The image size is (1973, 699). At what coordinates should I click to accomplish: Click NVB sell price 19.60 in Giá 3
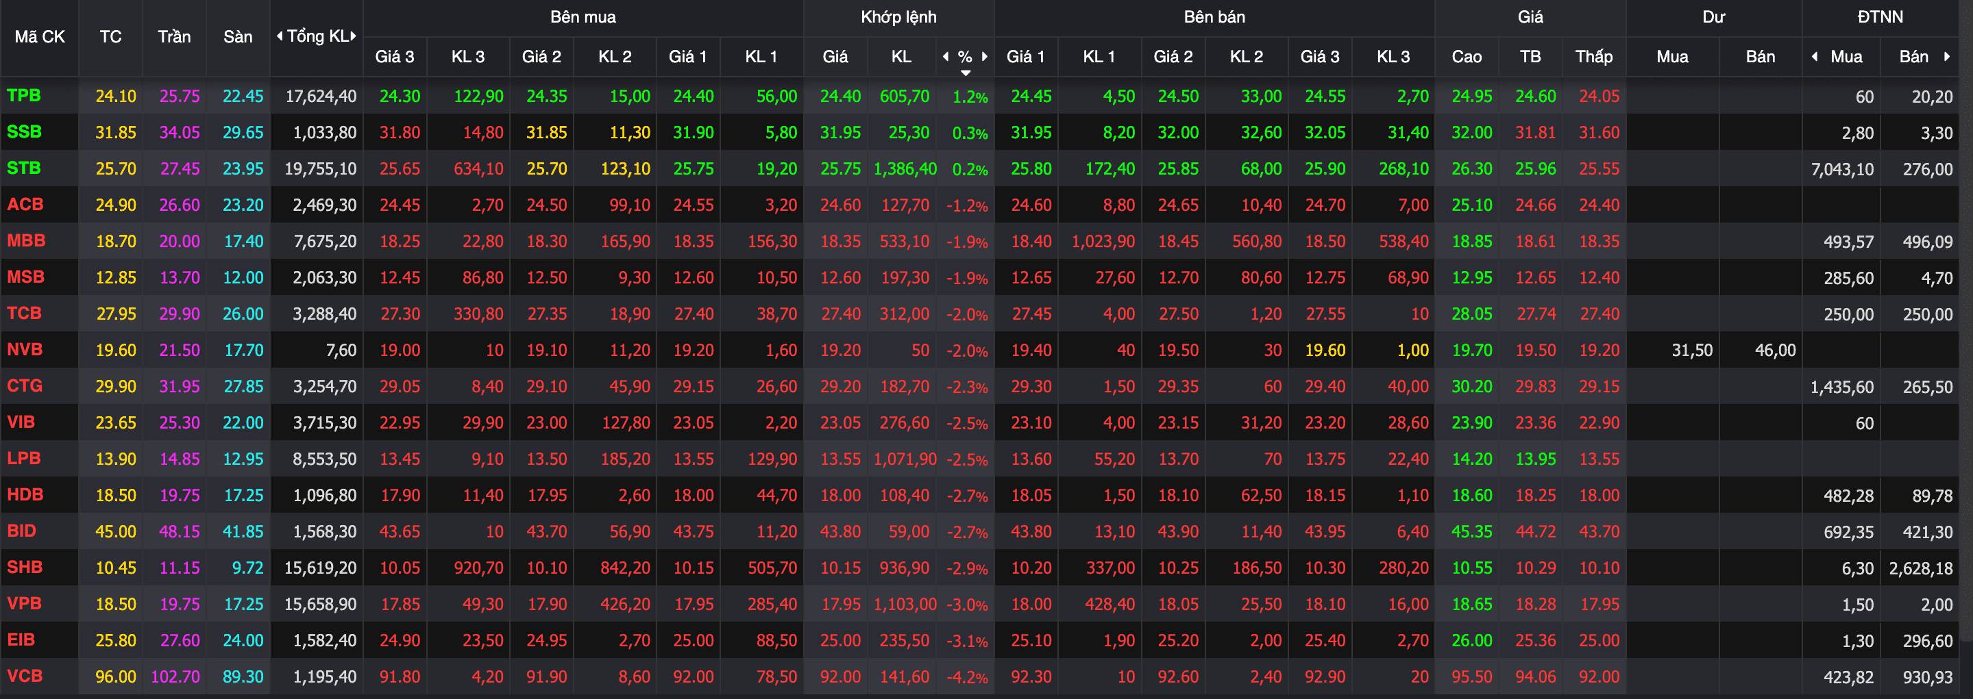[x=1325, y=351]
